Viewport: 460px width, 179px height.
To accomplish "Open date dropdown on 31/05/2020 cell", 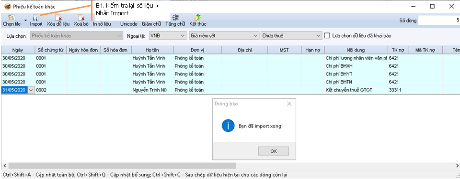I will click(x=31, y=90).
